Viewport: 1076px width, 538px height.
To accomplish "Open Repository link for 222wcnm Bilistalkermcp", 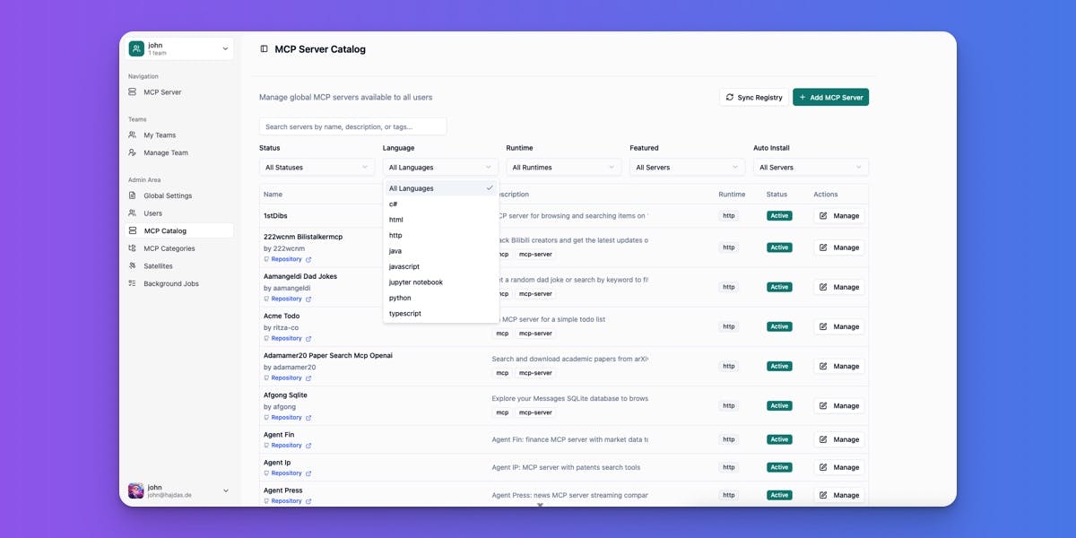I will [288, 259].
